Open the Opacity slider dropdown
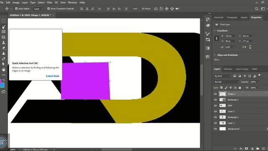268x151 pixels. (259, 82)
